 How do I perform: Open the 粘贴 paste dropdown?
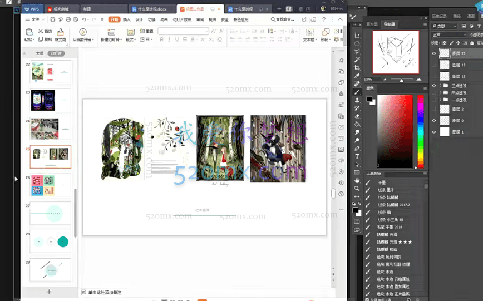[29, 40]
